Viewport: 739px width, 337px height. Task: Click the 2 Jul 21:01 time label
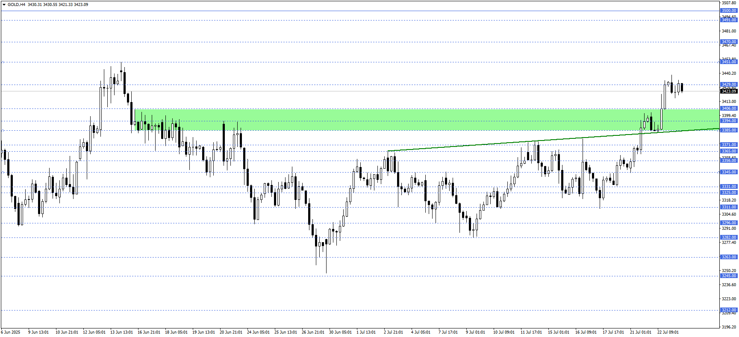pyautogui.click(x=393, y=332)
